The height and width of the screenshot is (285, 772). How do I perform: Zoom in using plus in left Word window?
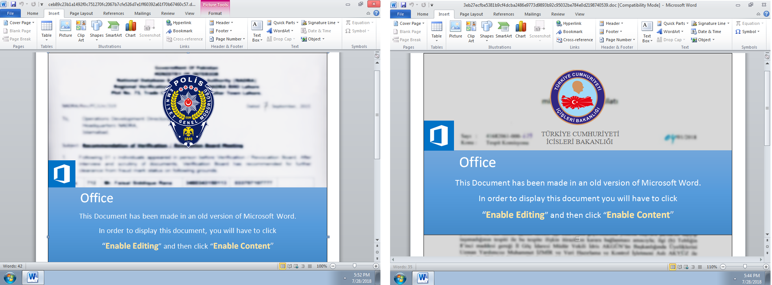(x=376, y=266)
